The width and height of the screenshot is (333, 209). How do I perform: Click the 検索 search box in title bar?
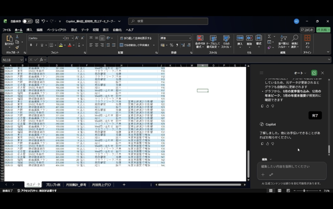168,21
